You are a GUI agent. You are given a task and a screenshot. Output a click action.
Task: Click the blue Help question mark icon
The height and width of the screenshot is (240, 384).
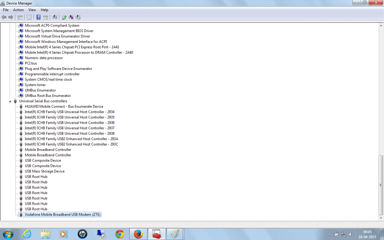pos(38,17)
